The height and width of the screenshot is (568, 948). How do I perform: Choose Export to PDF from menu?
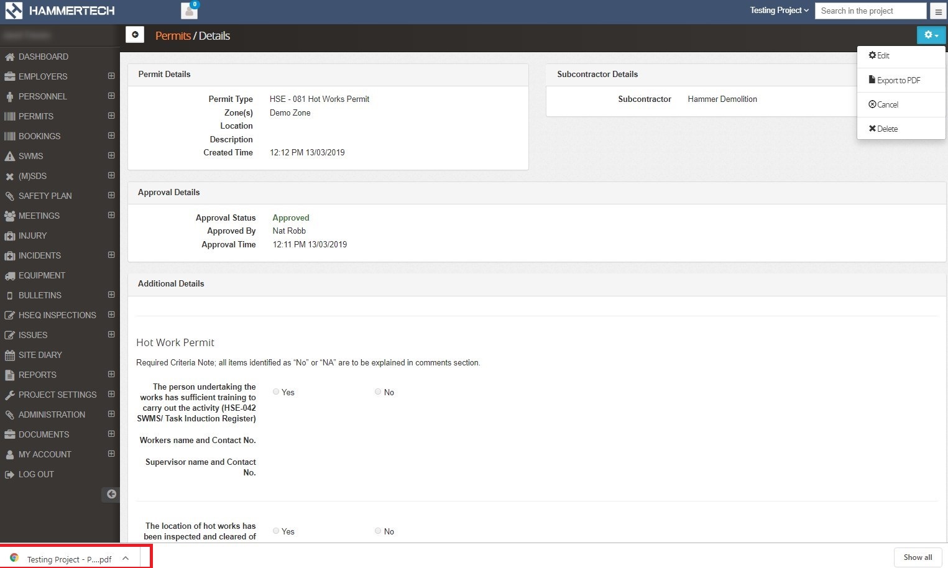[x=898, y=80]
